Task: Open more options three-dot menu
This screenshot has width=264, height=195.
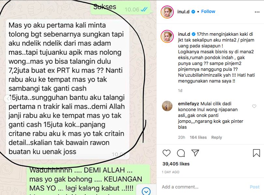Action: click(x=257, y=12)
